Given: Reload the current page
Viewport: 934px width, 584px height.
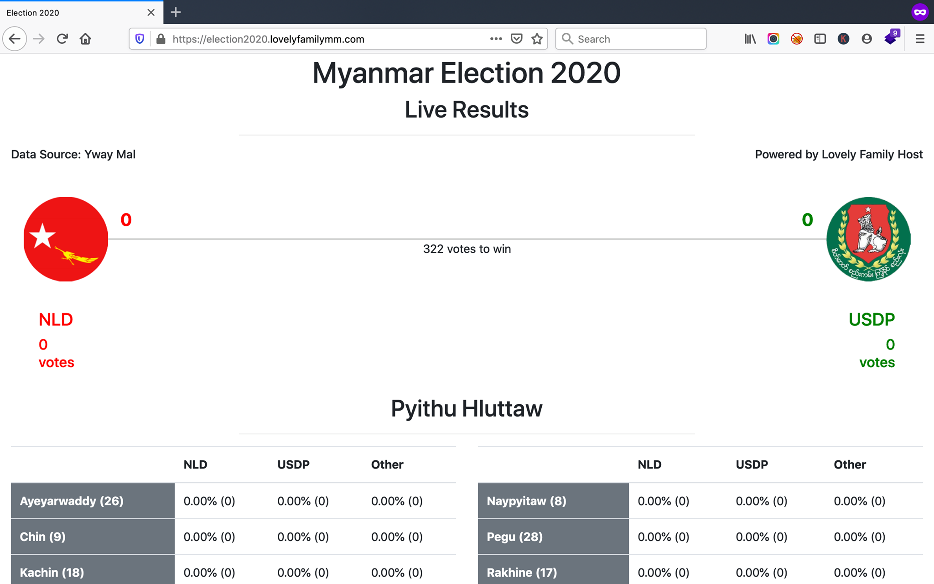Looking at the screenshot, I should coord(62,39).
